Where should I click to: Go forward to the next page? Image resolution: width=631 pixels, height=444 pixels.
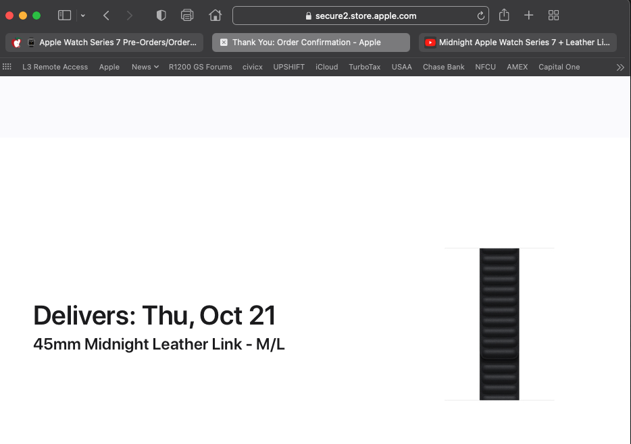(129, 16)
